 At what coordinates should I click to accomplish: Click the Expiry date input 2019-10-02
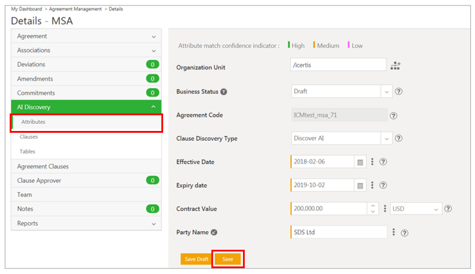coord(322,185)
